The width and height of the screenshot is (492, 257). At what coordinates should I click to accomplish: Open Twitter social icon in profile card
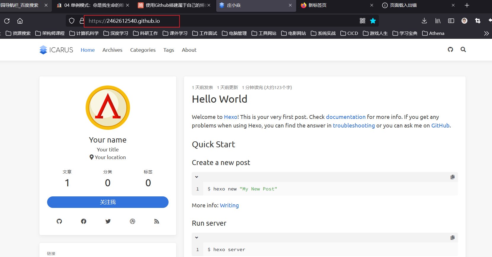(108, 221)
